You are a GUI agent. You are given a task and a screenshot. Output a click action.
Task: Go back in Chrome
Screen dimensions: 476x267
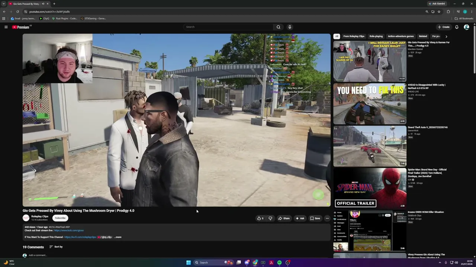pos(4,11)
